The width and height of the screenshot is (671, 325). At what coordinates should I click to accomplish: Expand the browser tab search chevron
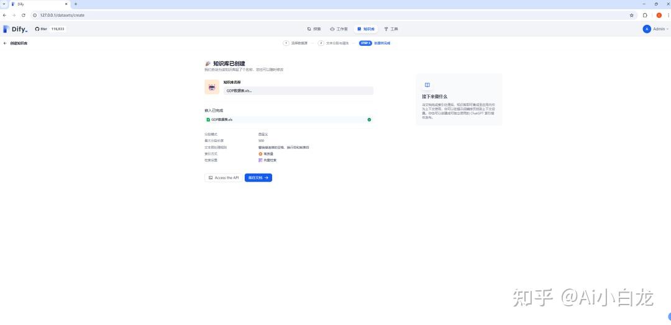click(5, 4)
